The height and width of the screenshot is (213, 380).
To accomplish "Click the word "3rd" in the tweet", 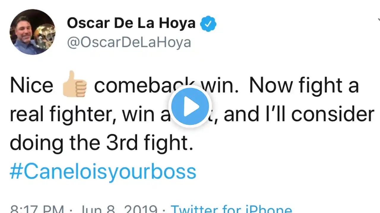I will 122,143.
